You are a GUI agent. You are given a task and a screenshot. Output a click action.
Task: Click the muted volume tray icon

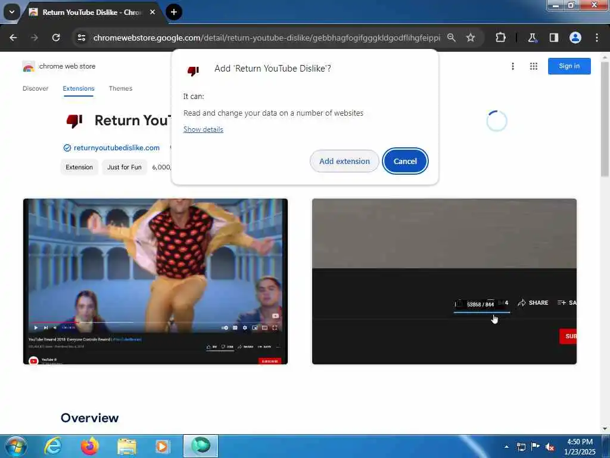[x=550, y=447]
